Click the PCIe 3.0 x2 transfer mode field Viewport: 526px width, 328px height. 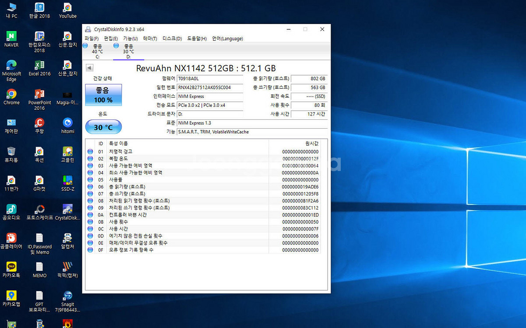click(210, 105)
